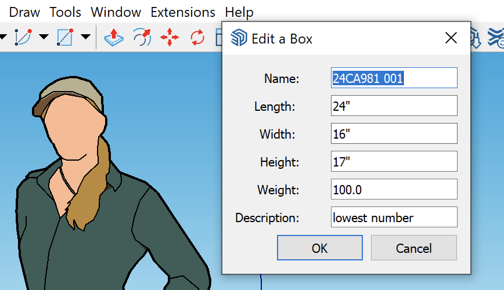Cancel the Edit a Box dialog
504x290 pixels.
[x=413, y=248]
